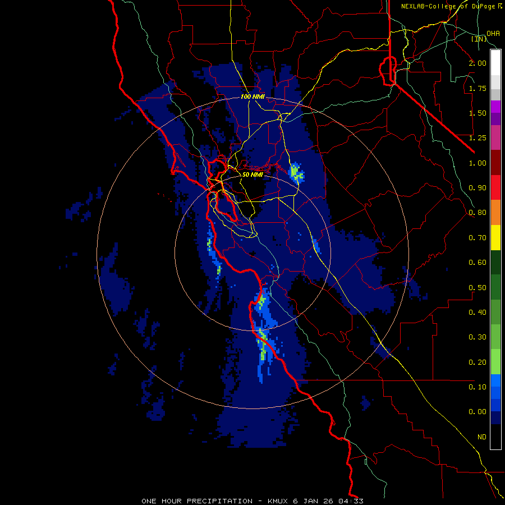Click the yellow swatch beside 0.70
505x505 pixels.
tap(495, 237)
